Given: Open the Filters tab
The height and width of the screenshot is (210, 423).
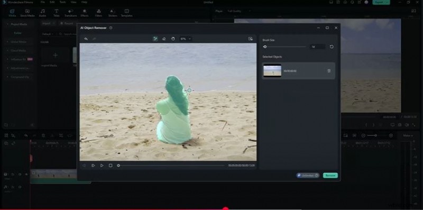Looking at the screenshot, I should (x=98, y=13).
